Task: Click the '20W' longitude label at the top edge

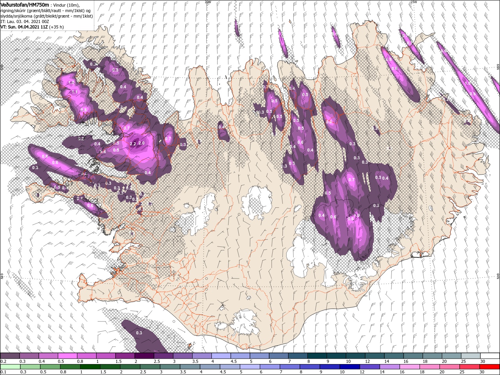Action: point(208,2)
